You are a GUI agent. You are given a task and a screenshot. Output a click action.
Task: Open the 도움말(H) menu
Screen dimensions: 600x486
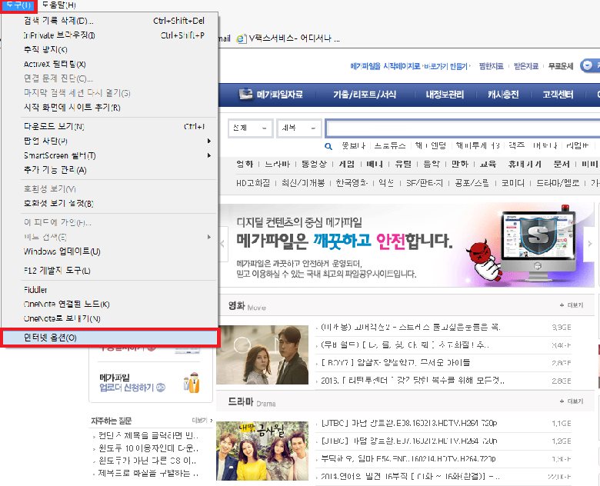coord(58,5)
